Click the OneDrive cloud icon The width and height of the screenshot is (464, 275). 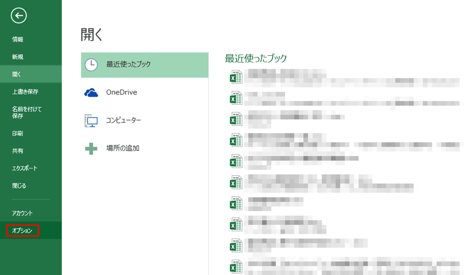91,93
